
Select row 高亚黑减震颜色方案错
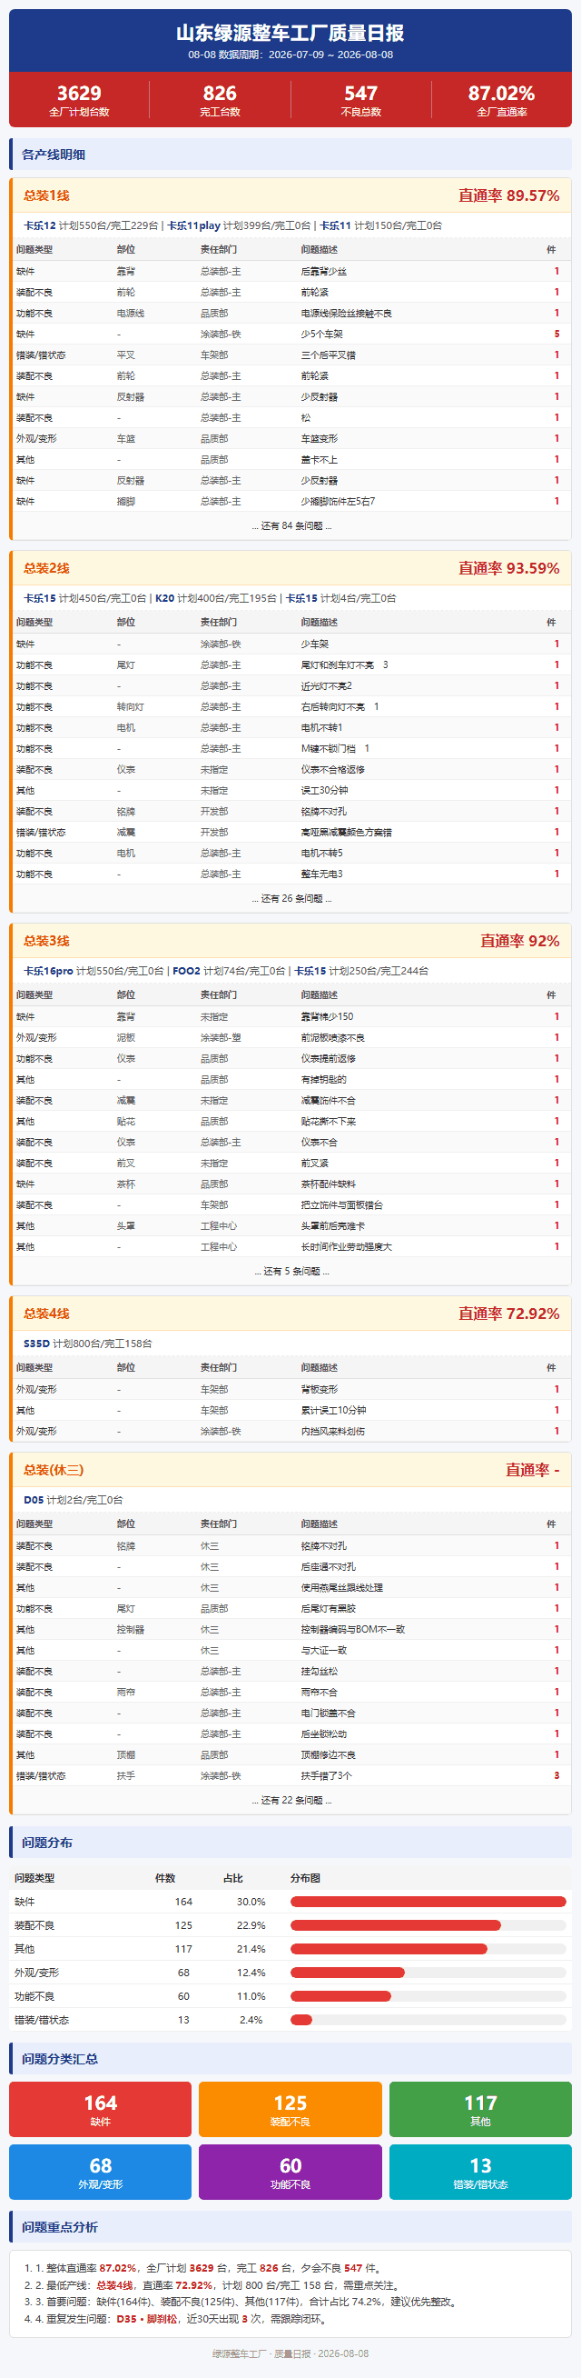tap(290, 832)
